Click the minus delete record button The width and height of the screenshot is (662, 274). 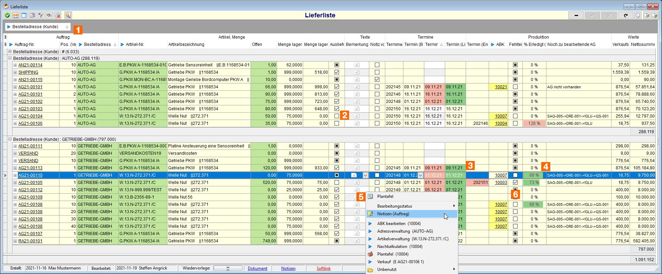576,15
